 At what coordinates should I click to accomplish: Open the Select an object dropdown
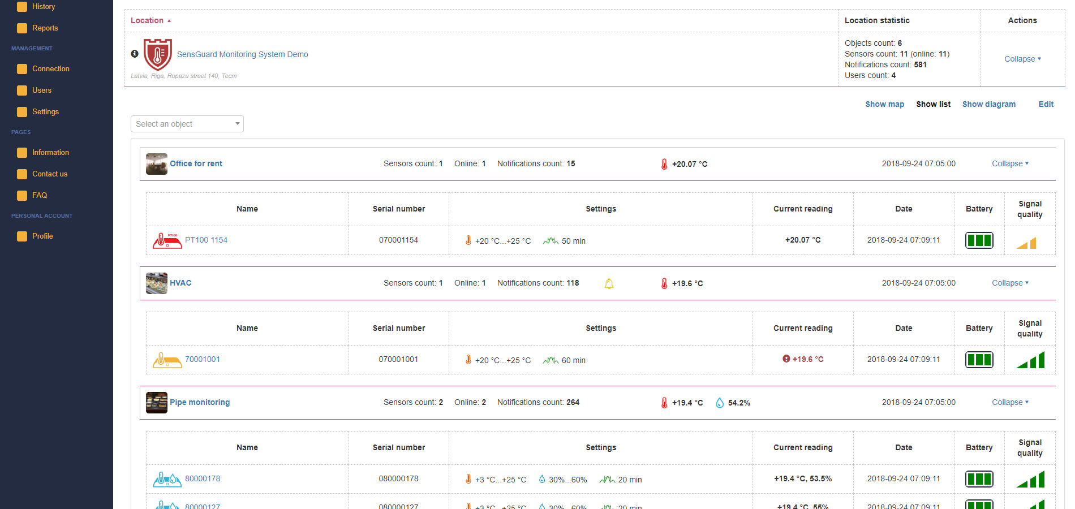pos(187,123)
